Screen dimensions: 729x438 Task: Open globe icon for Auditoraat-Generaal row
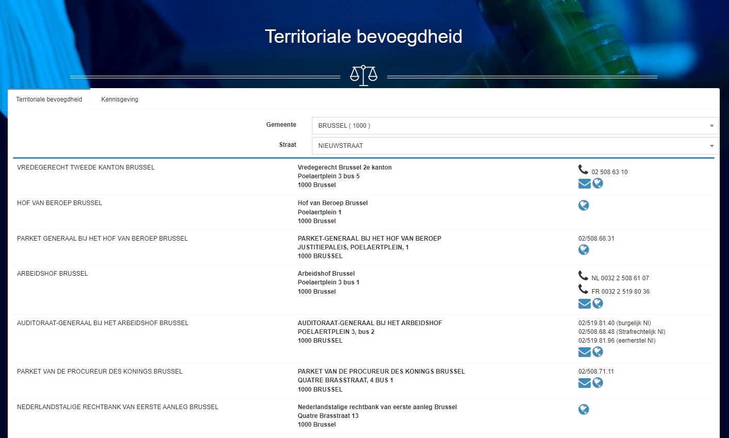point(598,352)
